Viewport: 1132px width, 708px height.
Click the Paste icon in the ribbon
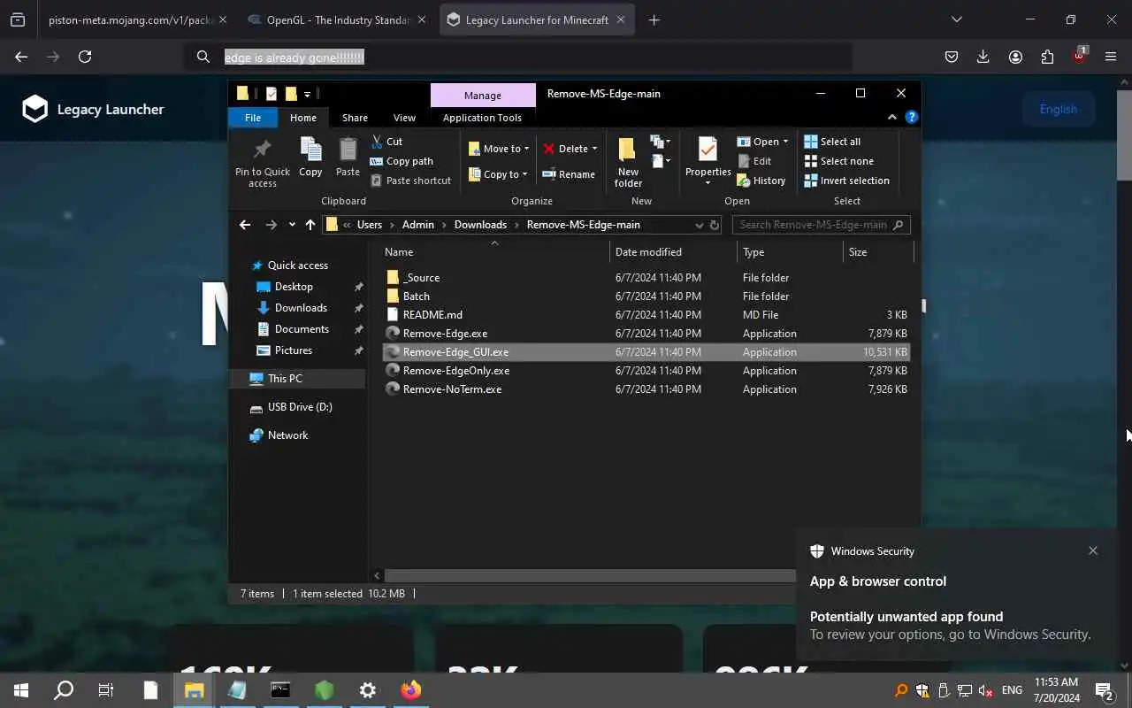pos(348,149)
